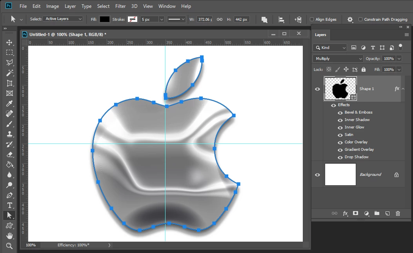Select the Dodge tool

pyautogui.click(x=9, y=185)
